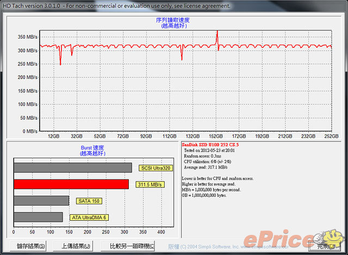Screen dimensions: 348x255
Task: Click the ATA UltraDMA 6 gray bar
Action: 38,217
